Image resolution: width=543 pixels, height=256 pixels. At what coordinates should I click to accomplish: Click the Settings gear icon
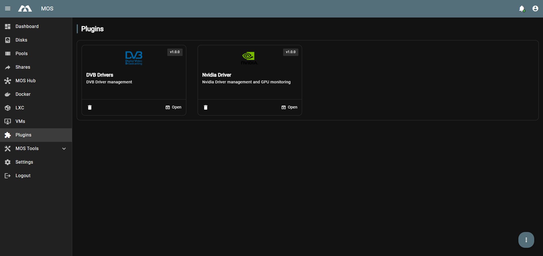8,162
